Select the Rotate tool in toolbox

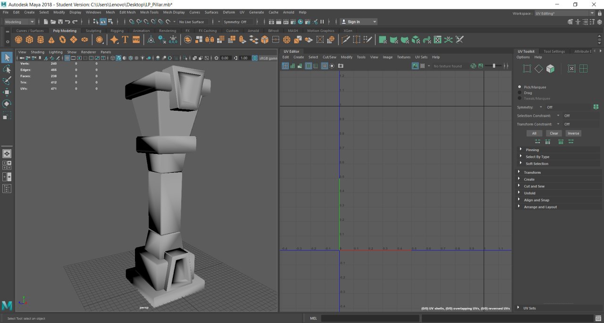[x=7, y=104]
